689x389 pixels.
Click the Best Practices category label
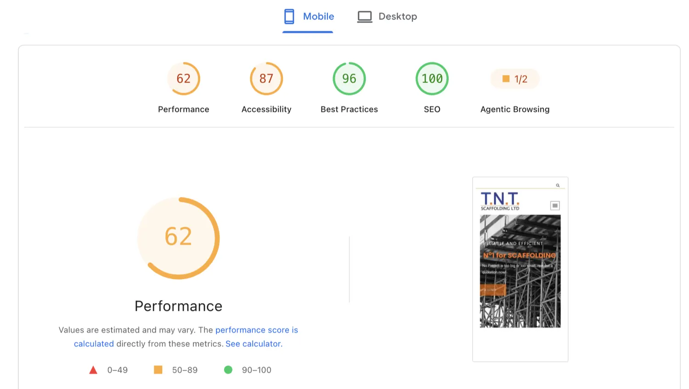point(349,109)
